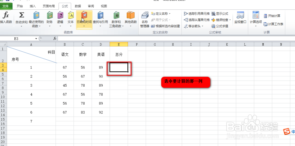Select column B header
This screenshot has width=295, height=146.
[x=65, y=44]
